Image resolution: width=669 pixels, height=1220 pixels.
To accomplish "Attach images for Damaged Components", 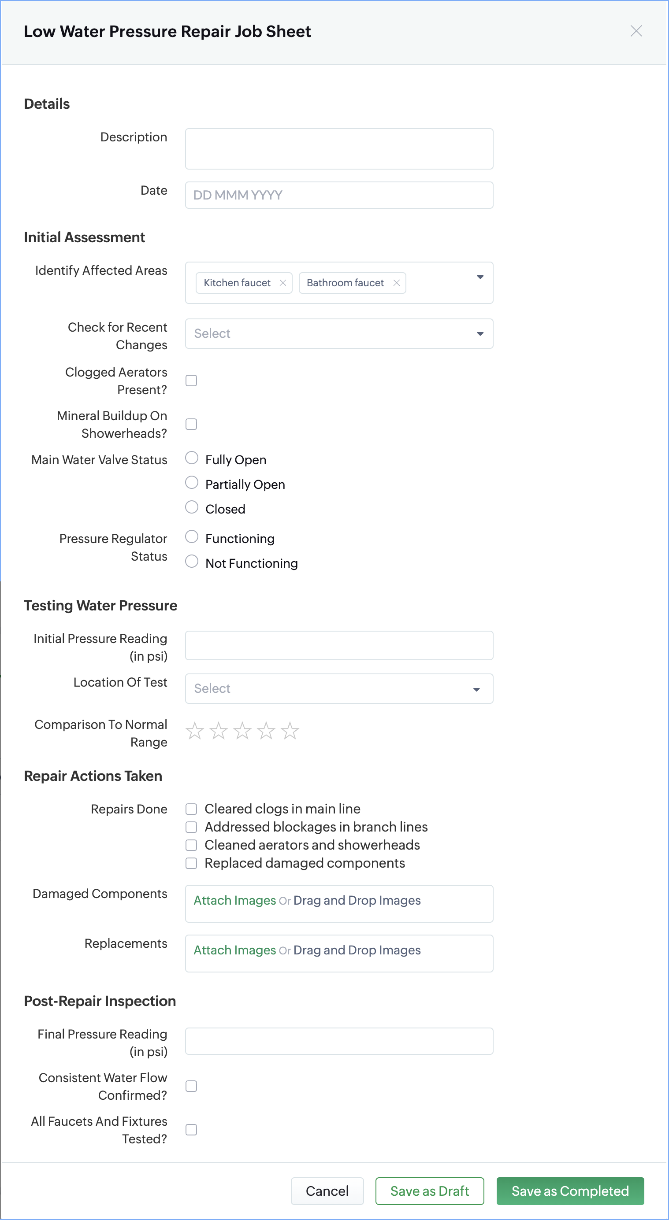I will pyautogui.click(x=234, y=900).
